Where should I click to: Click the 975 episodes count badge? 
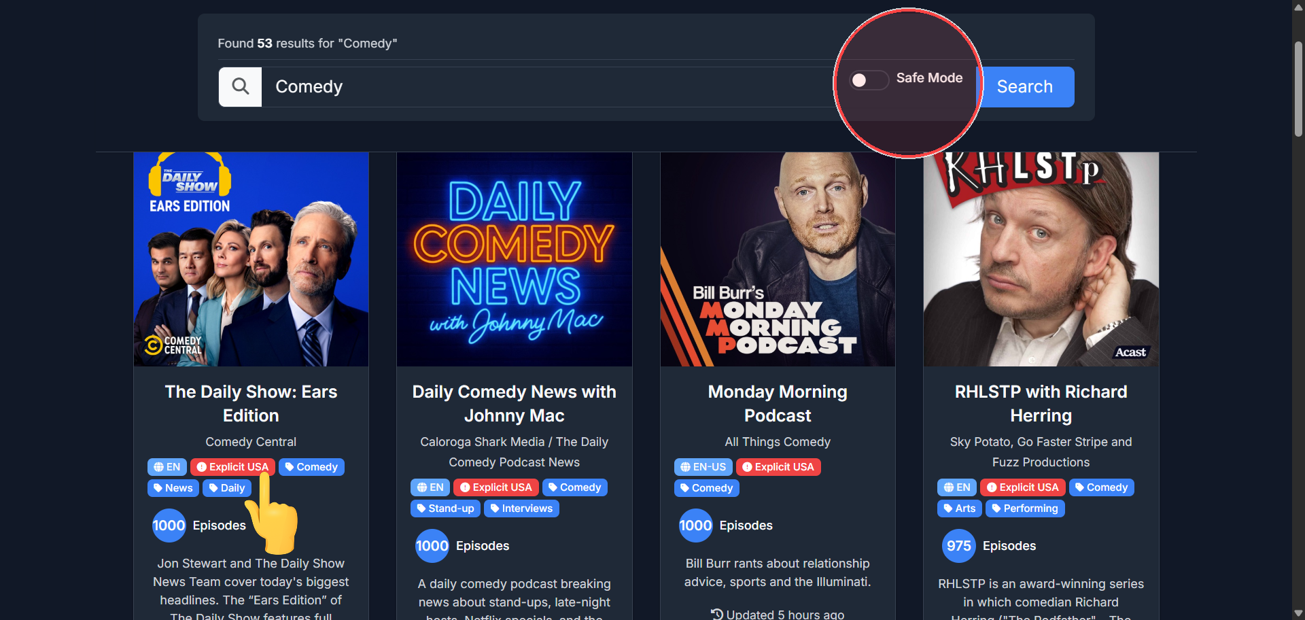pos(958,546)
